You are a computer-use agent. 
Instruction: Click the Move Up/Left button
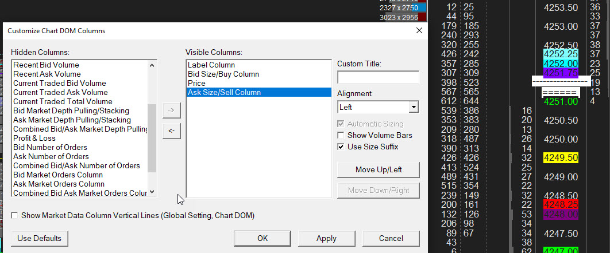[379, 170]
